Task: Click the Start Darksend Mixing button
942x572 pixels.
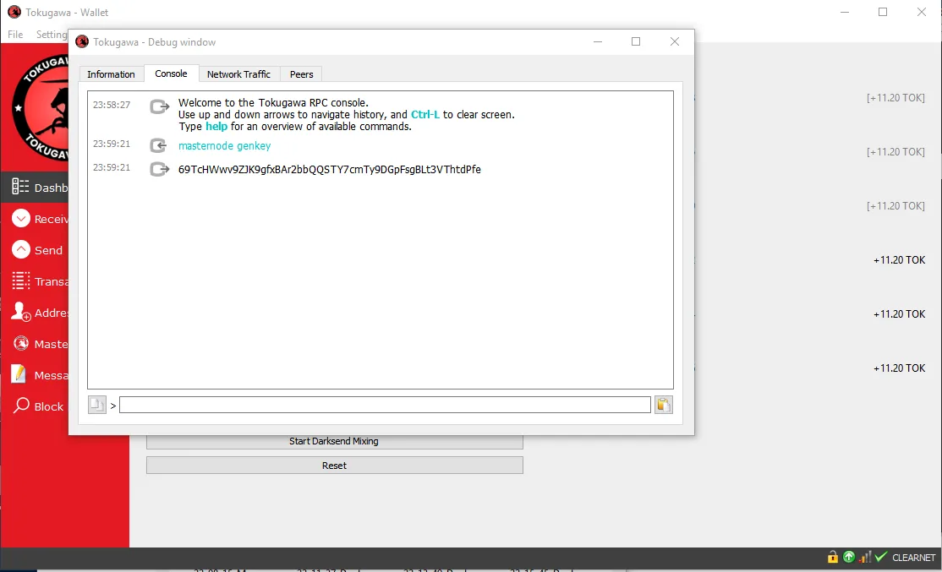Action: point(335,441)
